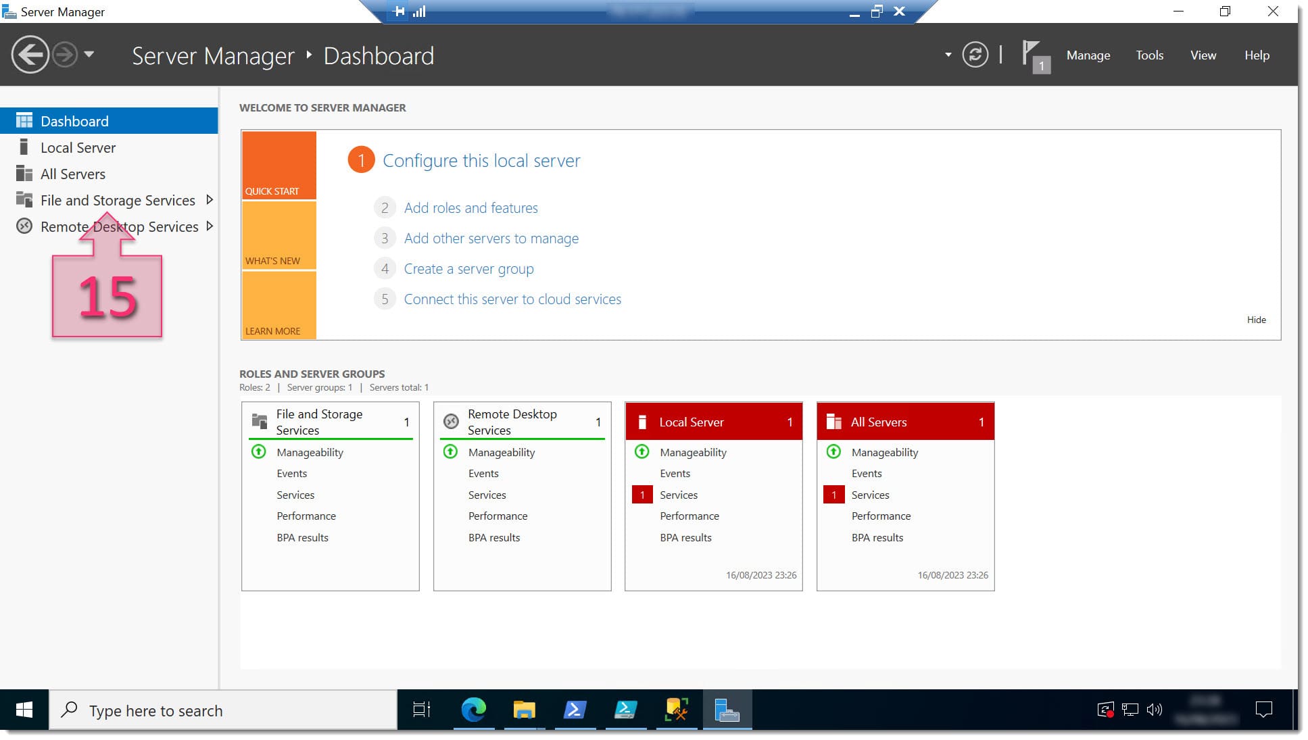Click Connect this server to cloud services
Viewport: 1308px width, 740px height.
[x=512, y=299]
